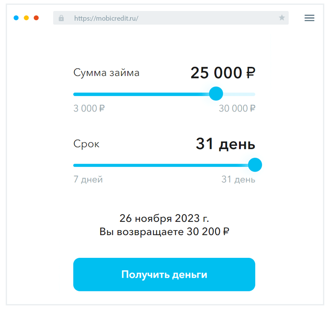Open the hamburger menu

click(x=309, y=18)
